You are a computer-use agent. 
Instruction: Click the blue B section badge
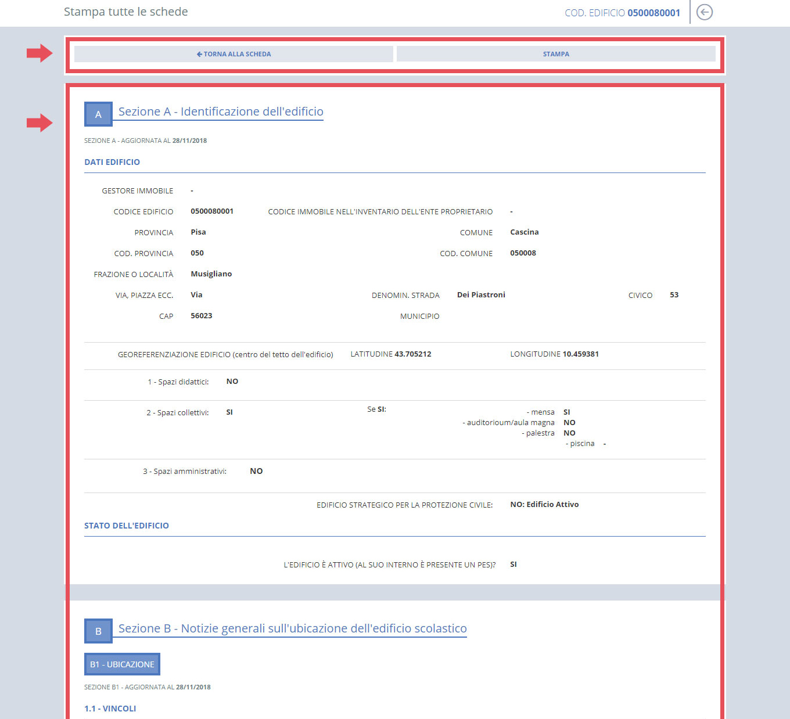pyautogui.click(x=98, y=631)
